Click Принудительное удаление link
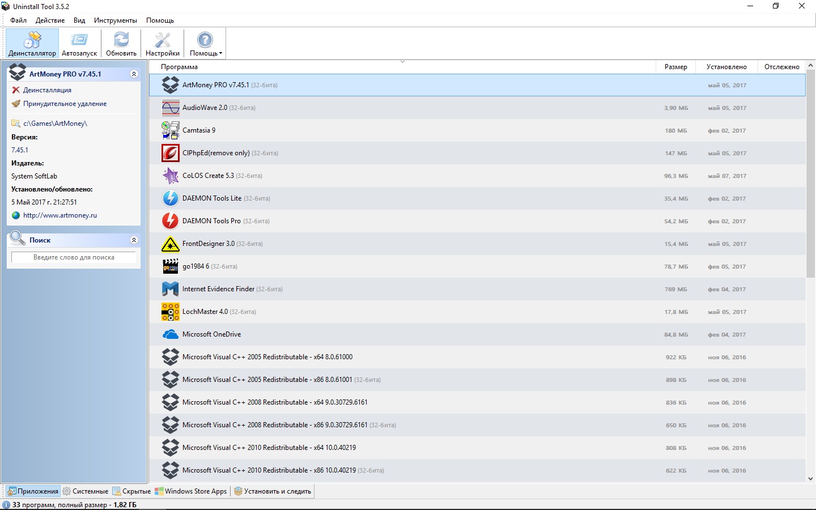Viewport: 816px width, 510px height. point(65,104)
